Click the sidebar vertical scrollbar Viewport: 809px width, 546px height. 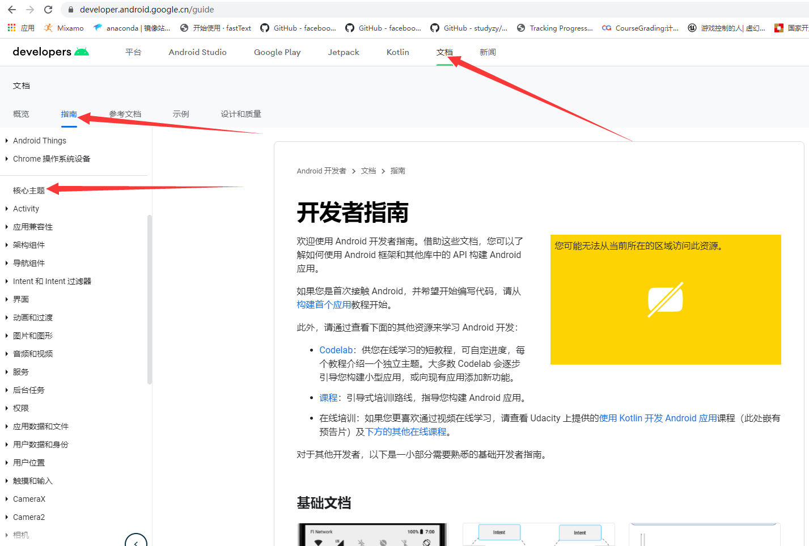pos(150,299)
